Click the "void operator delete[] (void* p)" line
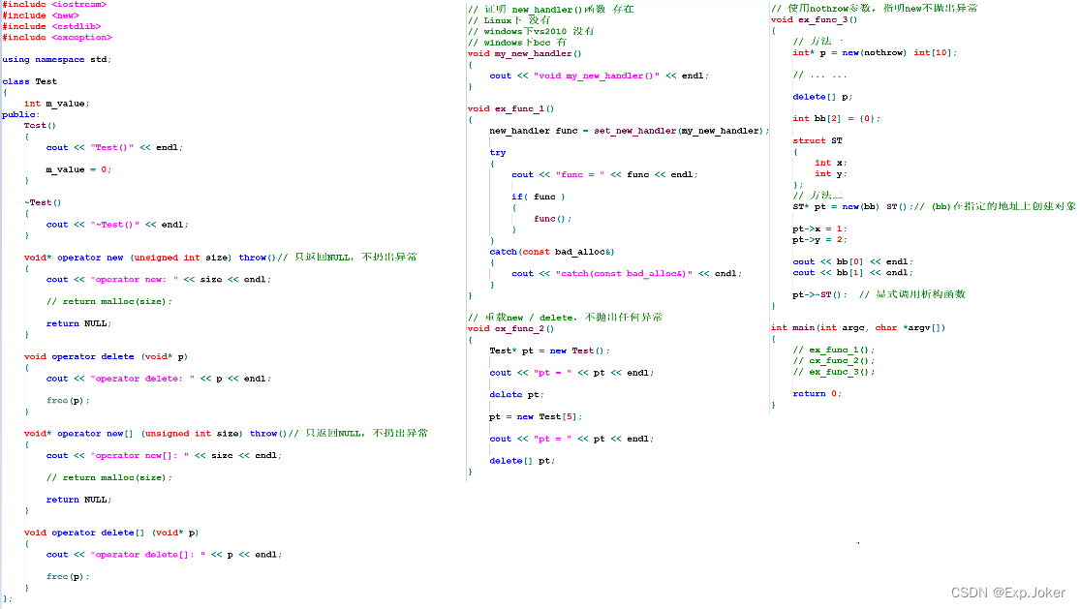The image size is (1080, 609). tap(111, 533)
